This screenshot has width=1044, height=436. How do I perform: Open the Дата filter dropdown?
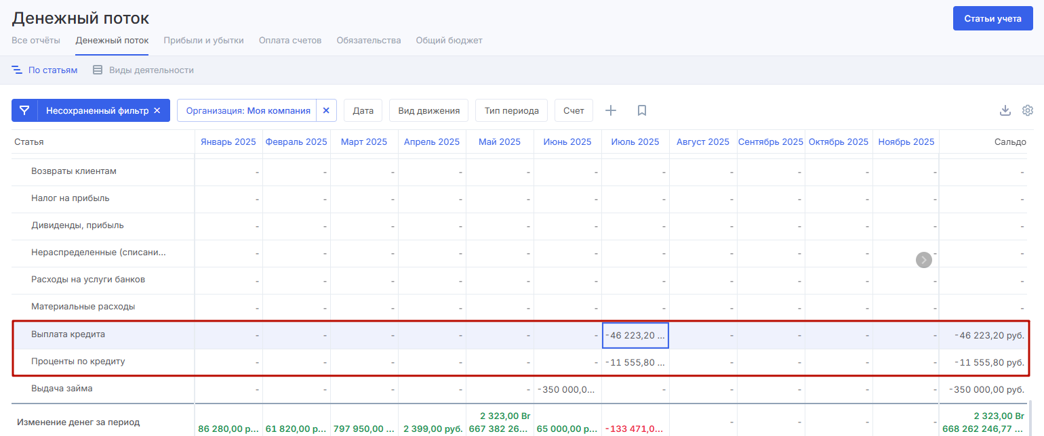tap(363, 110)
